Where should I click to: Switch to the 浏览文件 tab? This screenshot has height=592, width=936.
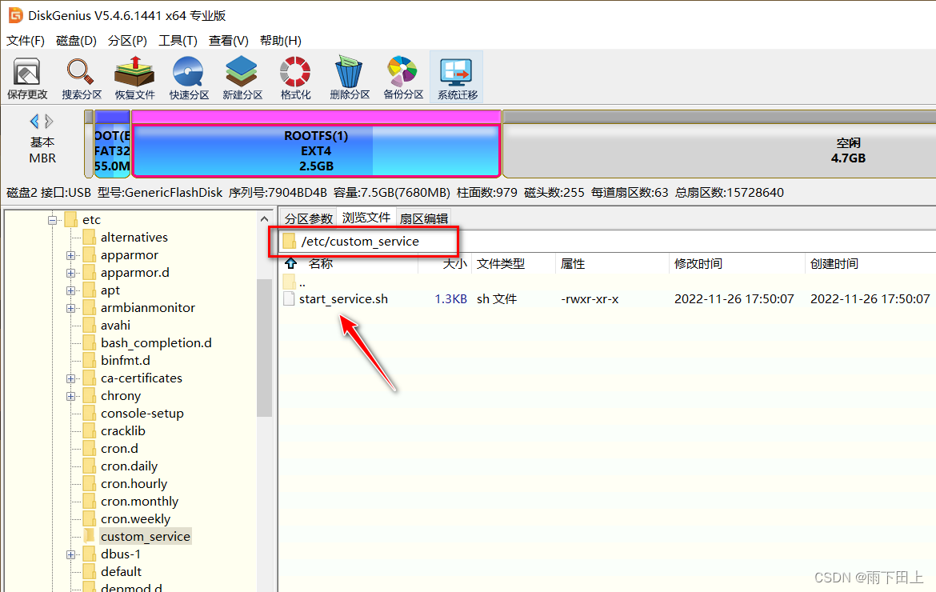coord(366,218)
